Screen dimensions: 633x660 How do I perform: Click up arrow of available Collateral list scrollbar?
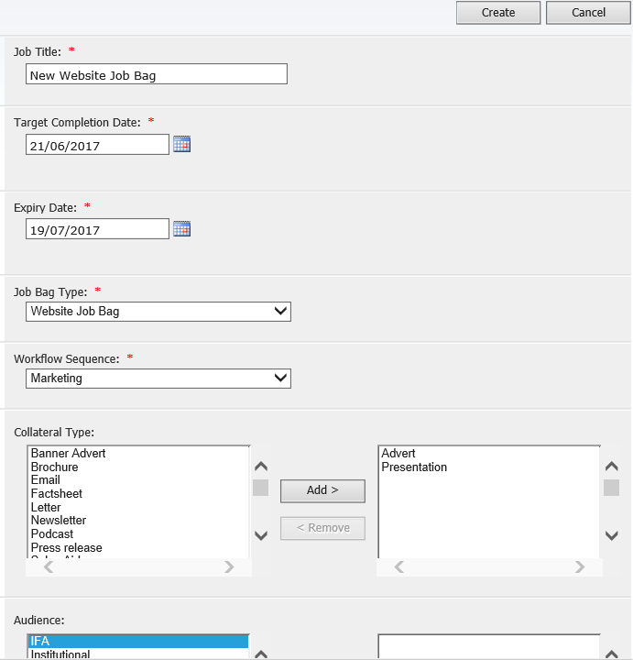pyautogui.click(x=261, y=467)
